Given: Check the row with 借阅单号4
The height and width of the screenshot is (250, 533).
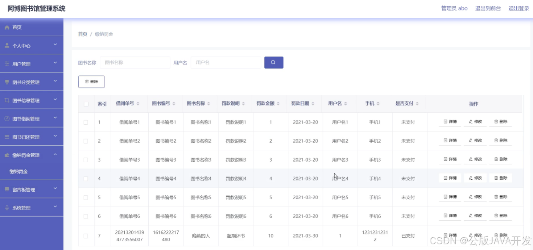Looking at the screenshot, I should pos(86,179).
